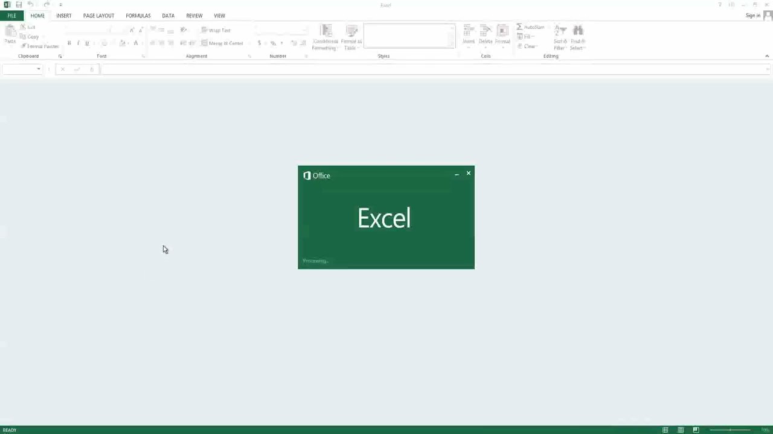The height and width of the screenshot is (434, 773).
Task: Click inside the formula bar
Action: click(x=435, y=69)
